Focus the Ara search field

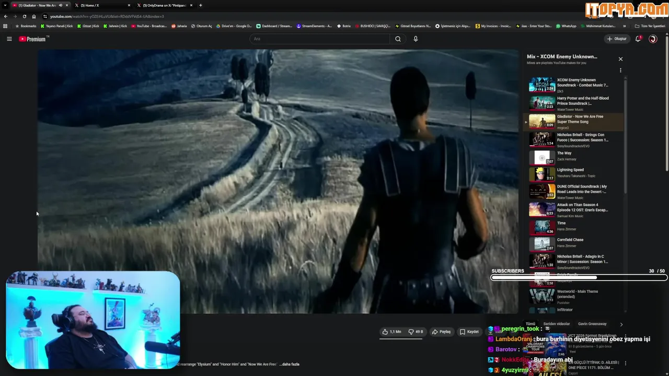tap(319, 39)
